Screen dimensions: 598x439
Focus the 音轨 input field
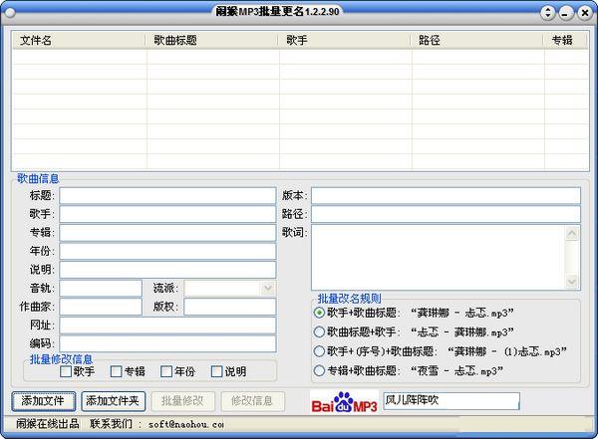(x=101, y=288)
